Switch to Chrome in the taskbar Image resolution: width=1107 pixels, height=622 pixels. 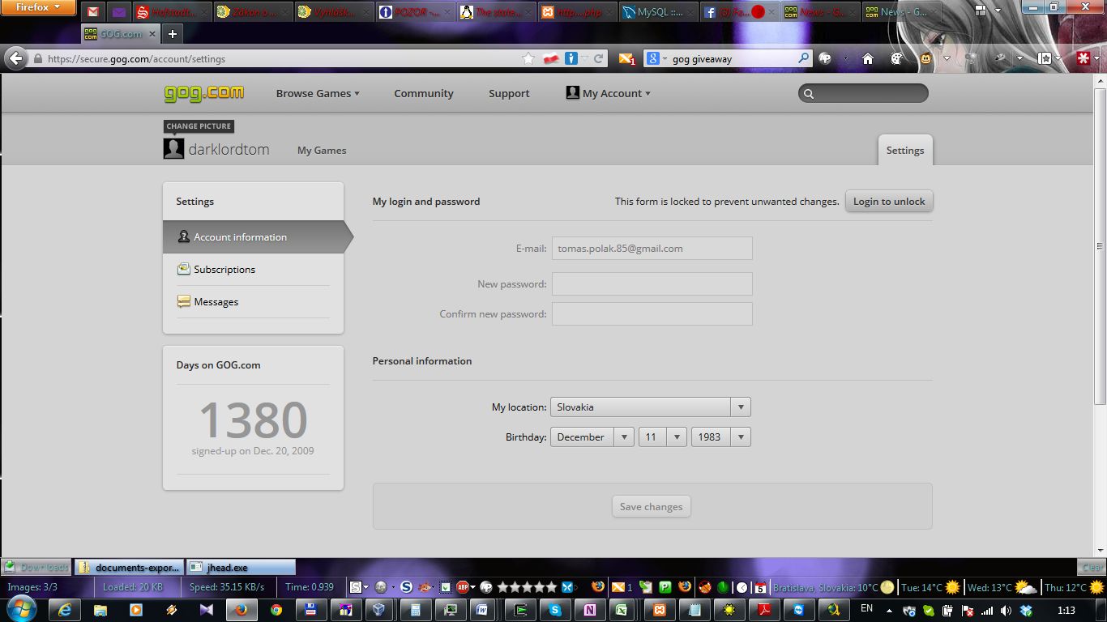point(276,610)
